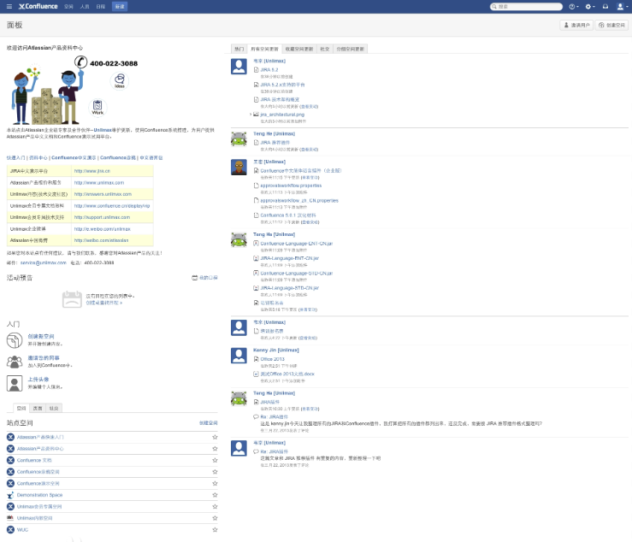Click the Work clipboard icon in illustration
Image resolution: width=632 pixels, height=542 pixels.
click(x=97, y=107)
